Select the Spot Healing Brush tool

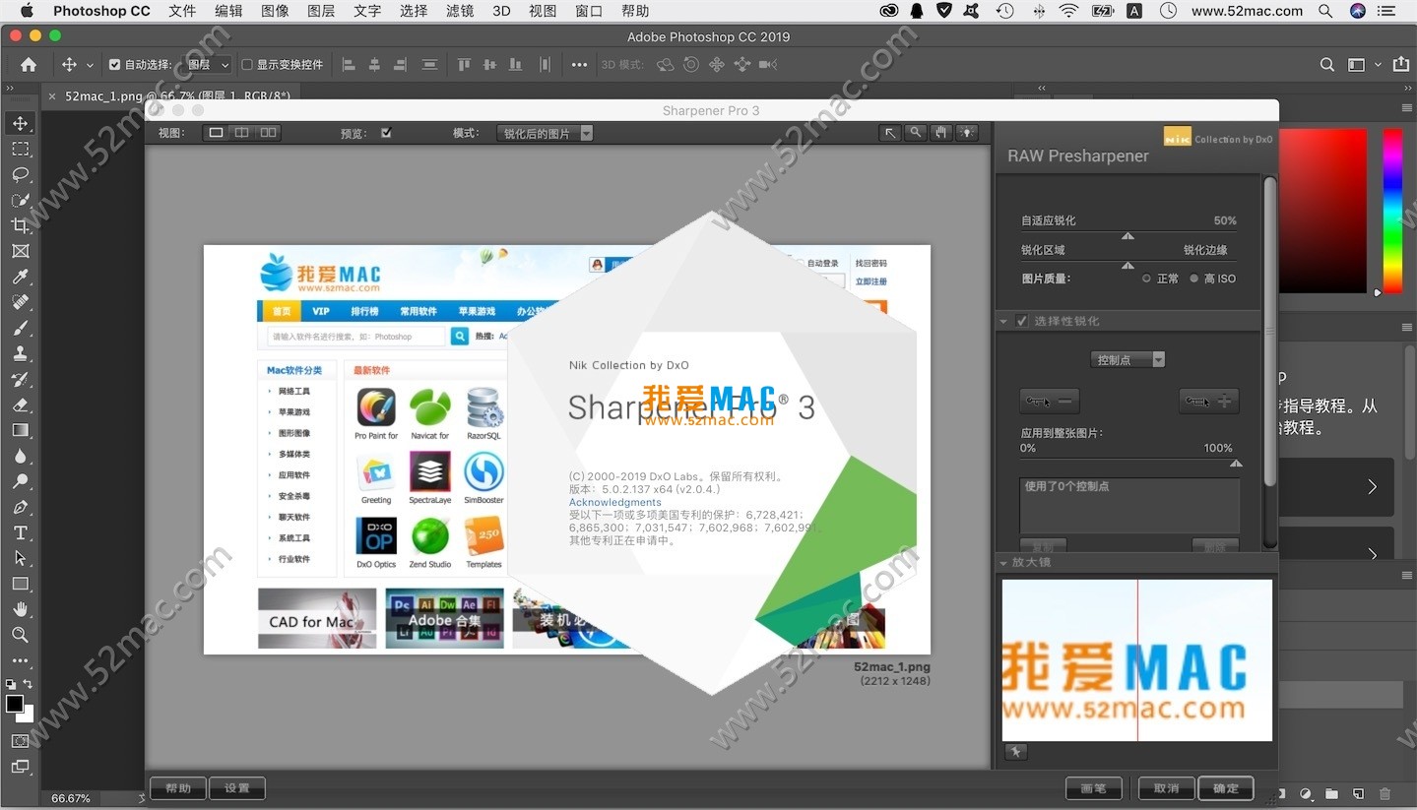(x=20, y=302)
